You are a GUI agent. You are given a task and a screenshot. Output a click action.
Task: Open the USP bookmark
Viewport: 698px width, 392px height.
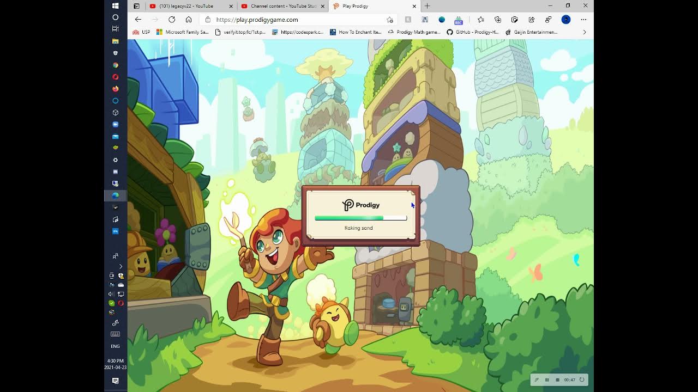pyautogui.click(x=142, y=32)
